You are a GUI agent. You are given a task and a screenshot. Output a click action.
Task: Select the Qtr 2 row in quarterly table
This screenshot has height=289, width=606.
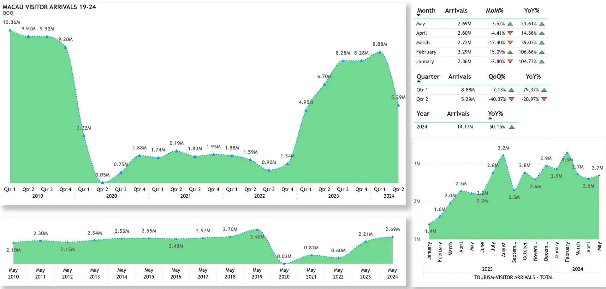[482, 99]
